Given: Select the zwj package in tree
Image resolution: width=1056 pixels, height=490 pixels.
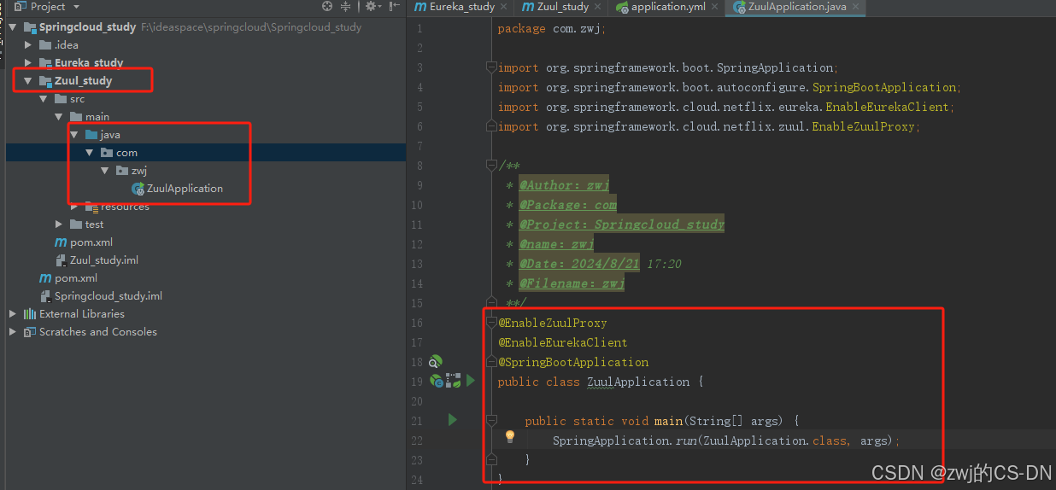Looking at the screenshot, I should [139, 171].
